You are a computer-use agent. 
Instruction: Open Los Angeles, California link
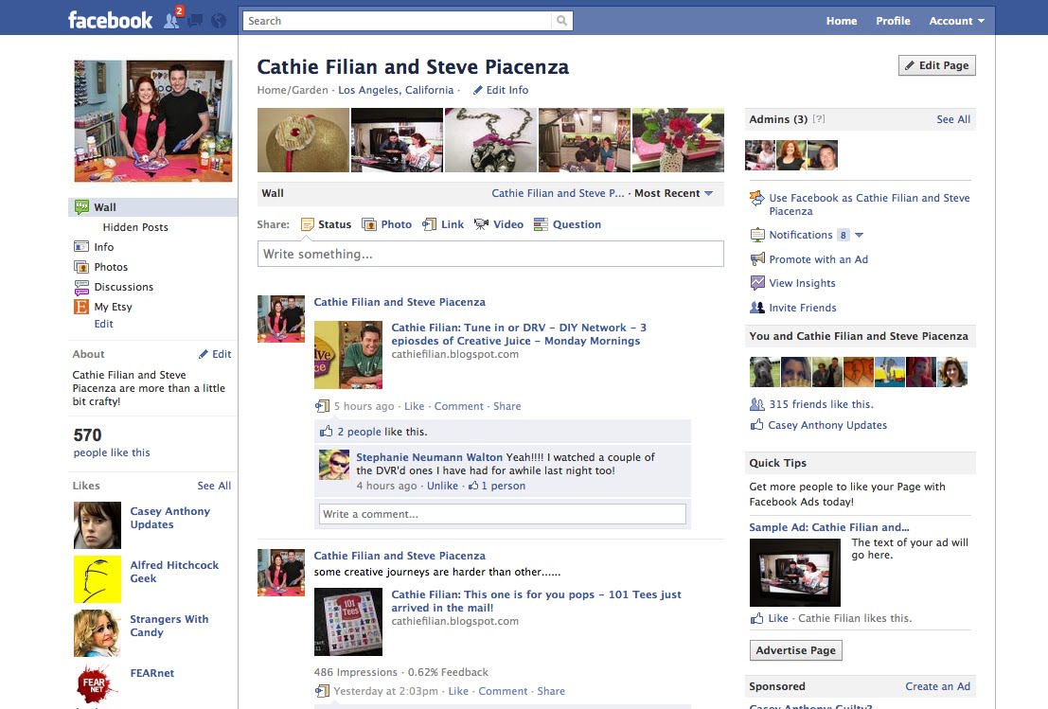[x=396, y=90]
